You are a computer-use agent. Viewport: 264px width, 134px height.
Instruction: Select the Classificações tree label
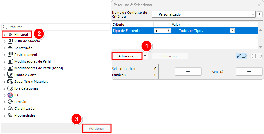[25, 109]
